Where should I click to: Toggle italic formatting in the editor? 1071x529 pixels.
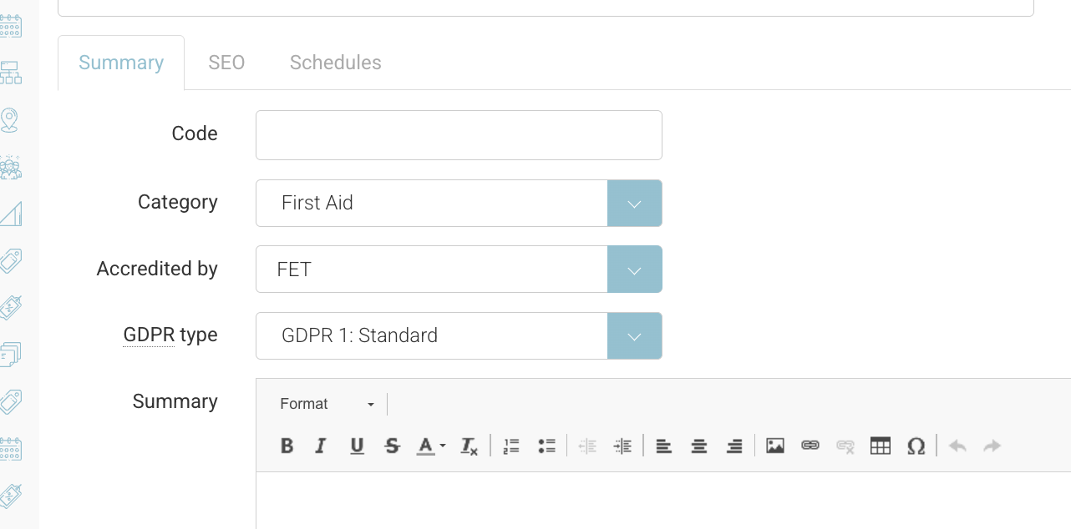pos(321,446)
